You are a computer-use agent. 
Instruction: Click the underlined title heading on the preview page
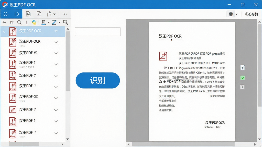[x=170, y=36]
